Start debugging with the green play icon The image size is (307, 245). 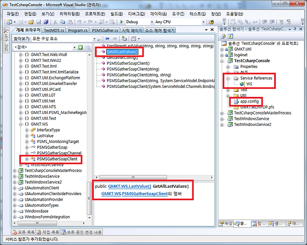(x=122, y=22)
